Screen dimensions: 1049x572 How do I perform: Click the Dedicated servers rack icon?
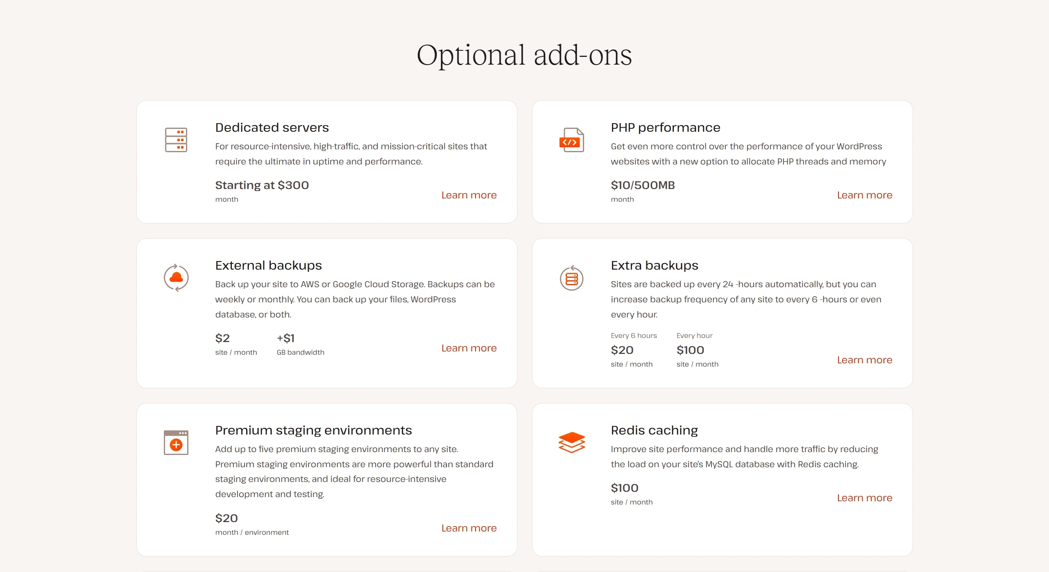pos(176,140)
